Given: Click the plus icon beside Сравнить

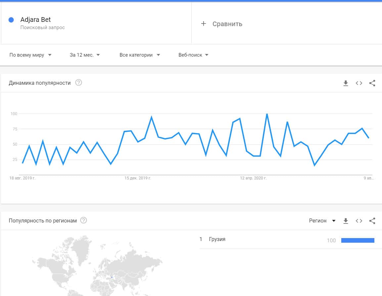Looking at the screenshot, I should click(x=204, y=24).
